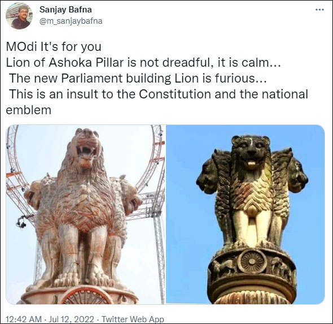Click the "Lion of Ashoka Pillar" sentence
Viewport: 333px width, 324px height.
(x=143, y=63)
